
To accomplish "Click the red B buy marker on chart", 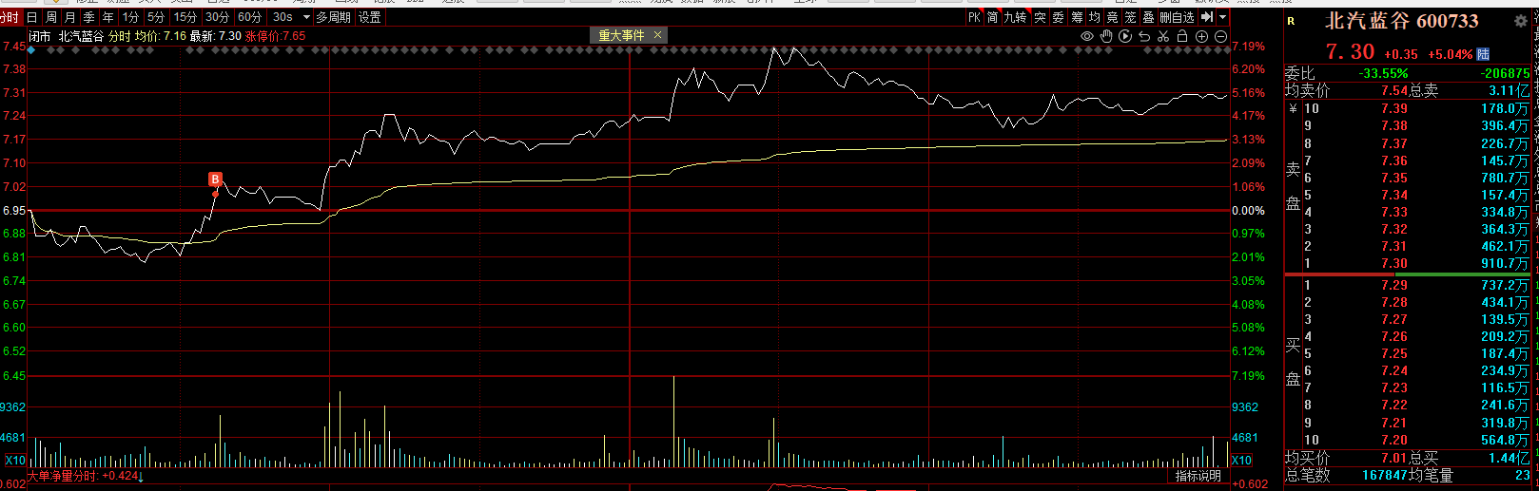I will (x=215, y=179).
